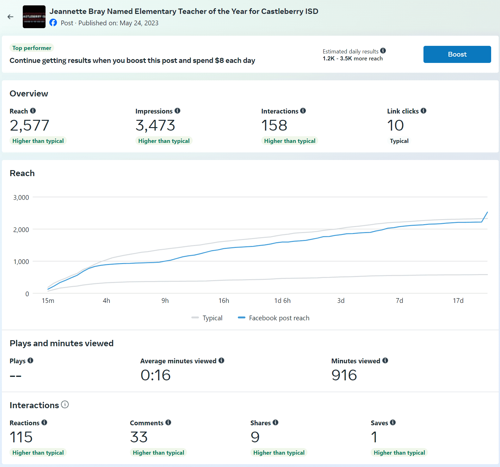Screen dimensions: 500x467
Task: Click the Boost button
Action: (457, 54)
